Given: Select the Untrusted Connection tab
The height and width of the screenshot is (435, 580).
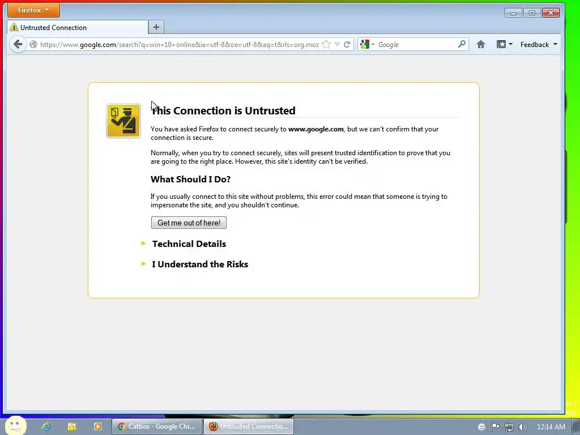Looking at the screenshot, I should point(77,27).
